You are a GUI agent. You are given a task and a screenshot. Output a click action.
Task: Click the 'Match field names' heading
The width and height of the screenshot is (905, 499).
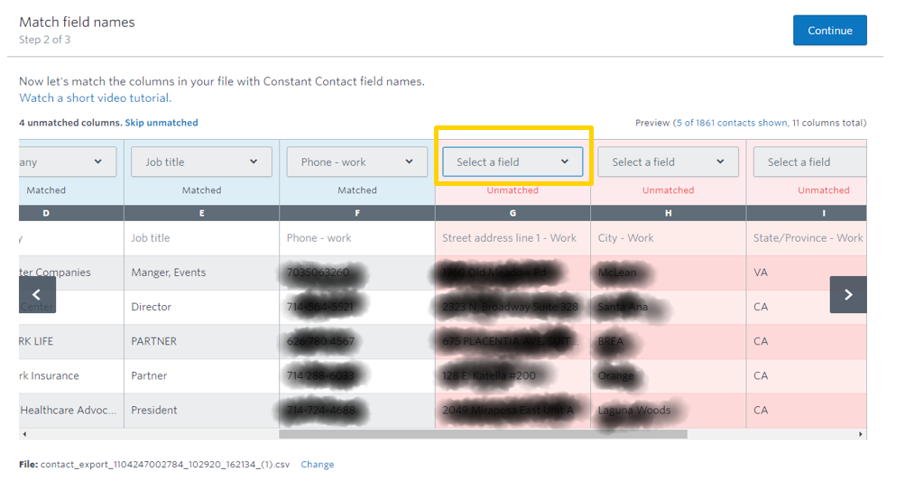tap(77, 22)
